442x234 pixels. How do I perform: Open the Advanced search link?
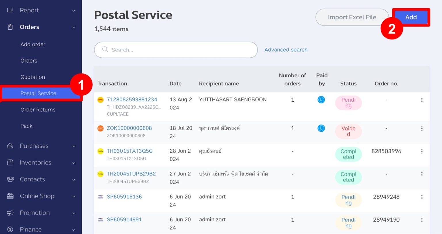click(286, 50)
